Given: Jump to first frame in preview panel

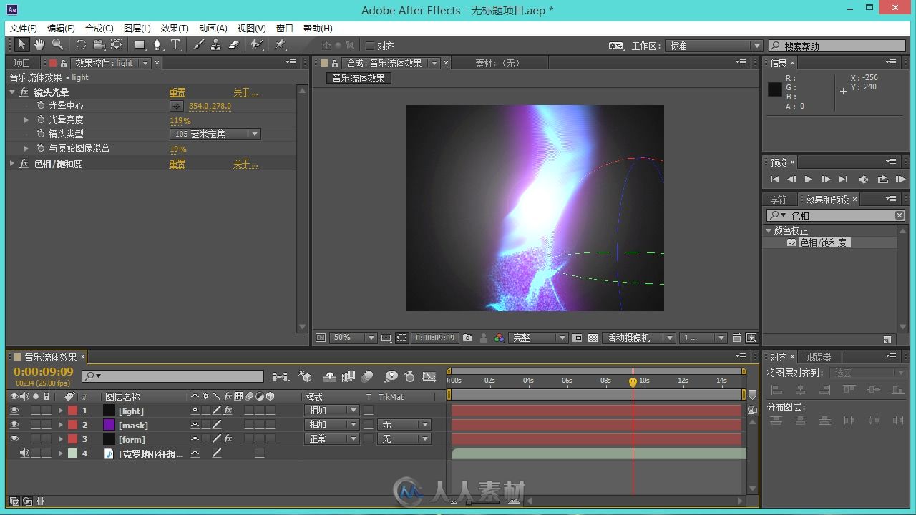Looking at the screenshot, I should (x=774, y=180).
